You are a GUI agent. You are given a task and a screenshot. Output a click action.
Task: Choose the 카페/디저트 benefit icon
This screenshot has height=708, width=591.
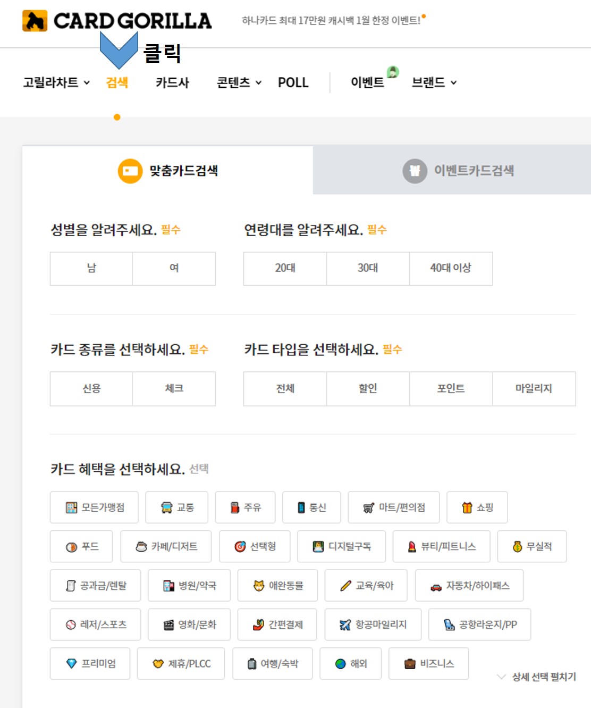pos(166,546)
